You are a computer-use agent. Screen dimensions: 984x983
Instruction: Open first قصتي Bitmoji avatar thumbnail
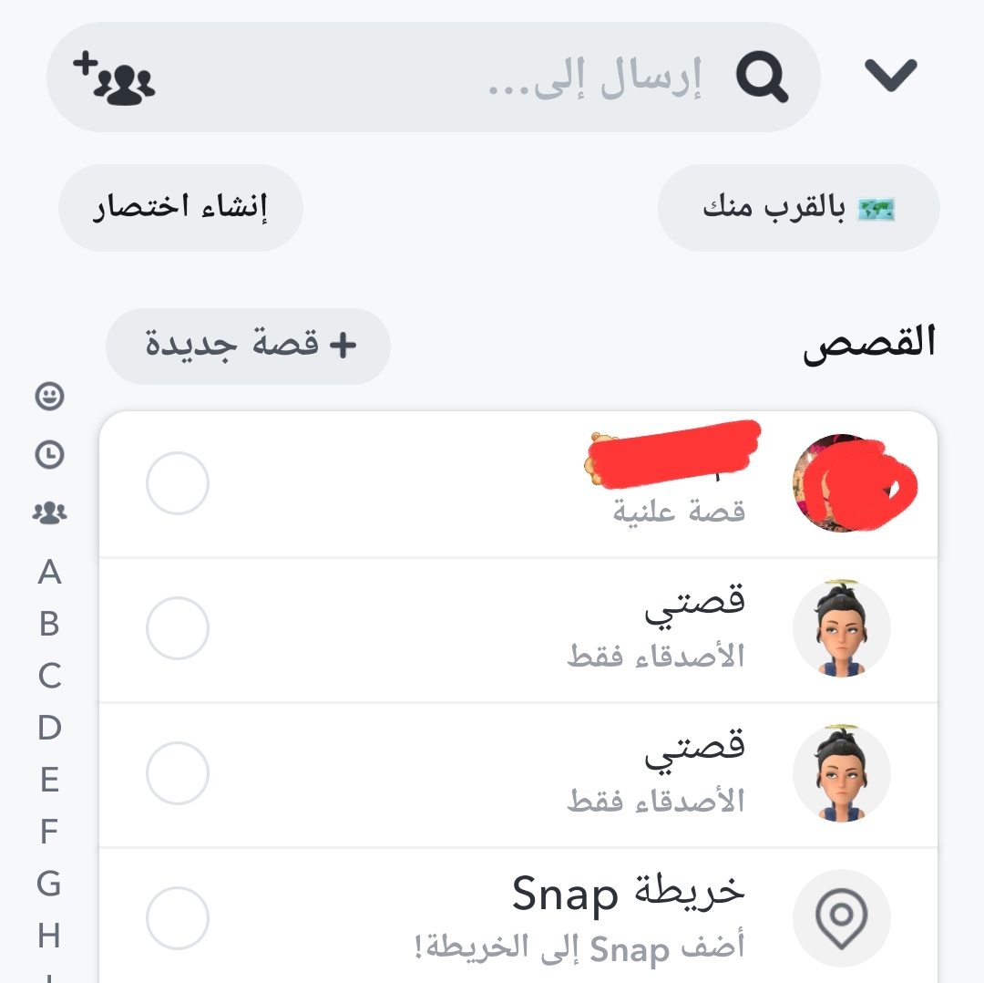pyautogui.click(x=842, y=628)
